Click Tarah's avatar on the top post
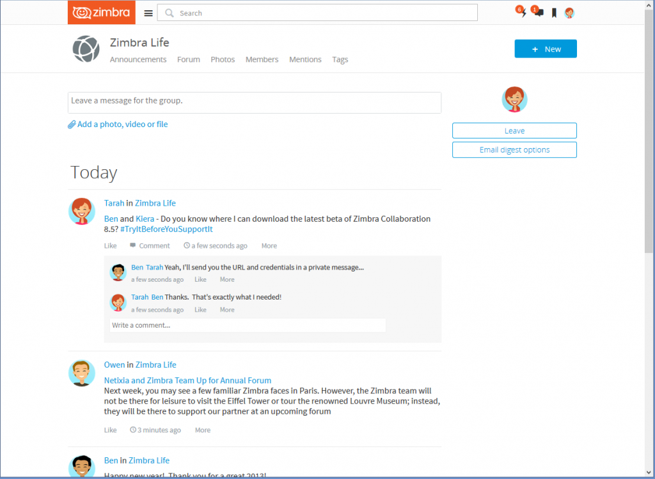Screen dimensions: 655x479 81,211
